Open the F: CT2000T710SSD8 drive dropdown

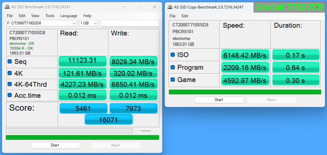pyautogui.click(x=42, y=23)
